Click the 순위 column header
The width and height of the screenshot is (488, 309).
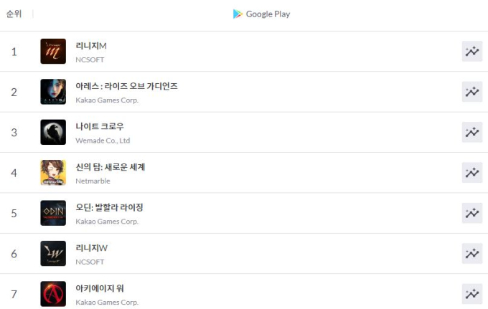point(14,14)
